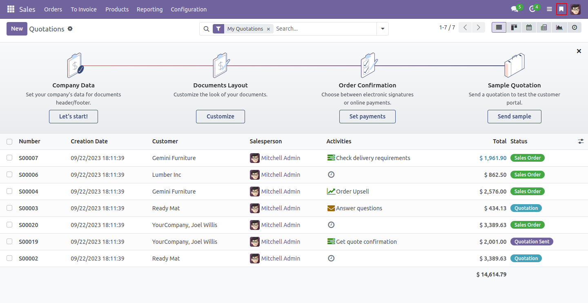The image size is (588, 303).
Task: Open activity clock icon for S00002
Action: pos(331,258)
